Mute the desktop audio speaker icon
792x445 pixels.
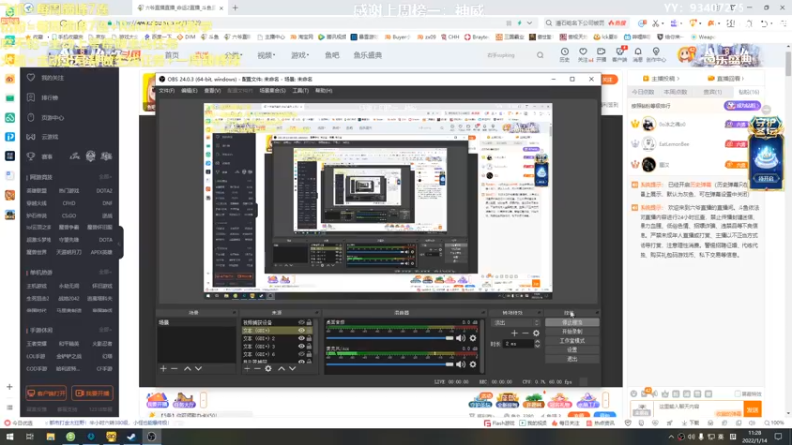click(461, 338)
